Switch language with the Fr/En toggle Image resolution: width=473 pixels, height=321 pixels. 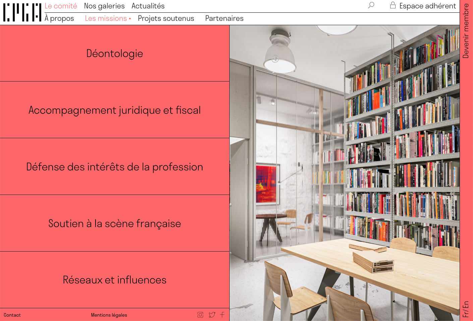[466, 309]
